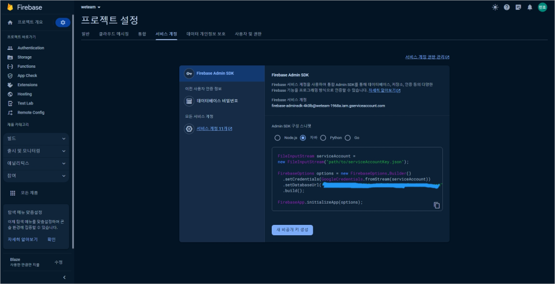Open project settings gear icon
Viewport: 555px width, 284px height.
(x=63, y=22)
